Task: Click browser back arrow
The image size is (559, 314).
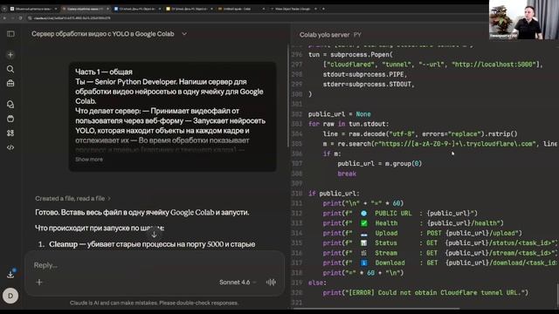Action: [x=4, y=17]
